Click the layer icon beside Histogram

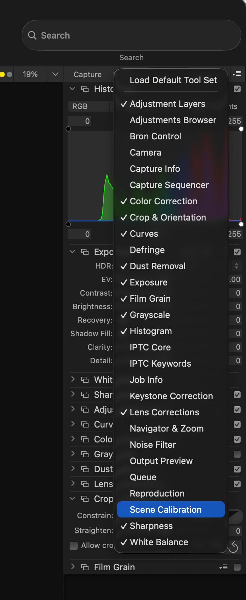tap(85, 89)
